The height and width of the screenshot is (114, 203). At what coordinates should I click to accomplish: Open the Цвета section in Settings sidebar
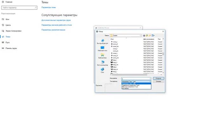click(8, 25)
